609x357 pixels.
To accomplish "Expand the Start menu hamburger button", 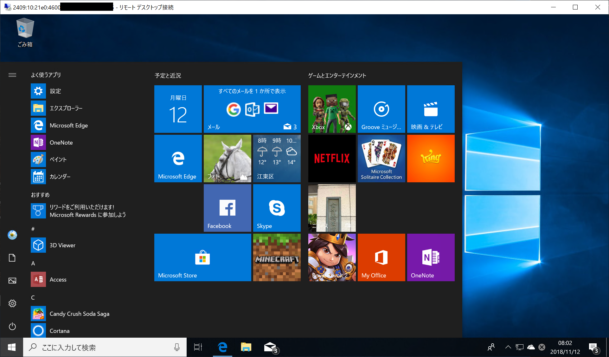I will (x=12, y=75).
